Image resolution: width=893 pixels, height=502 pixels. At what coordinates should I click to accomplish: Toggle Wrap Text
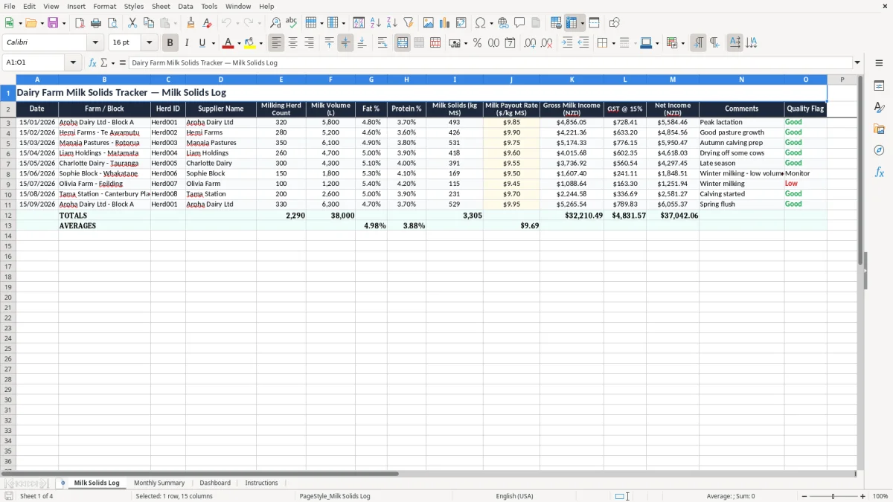(383, 43)
